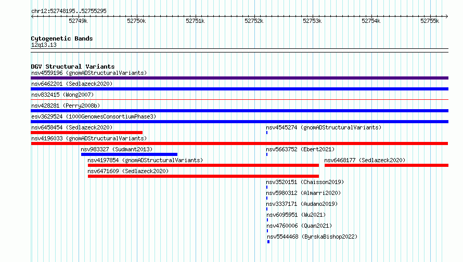Open nsv3520151 (Chaisson2019) label
463x262 pixels.
pos(305,182)
